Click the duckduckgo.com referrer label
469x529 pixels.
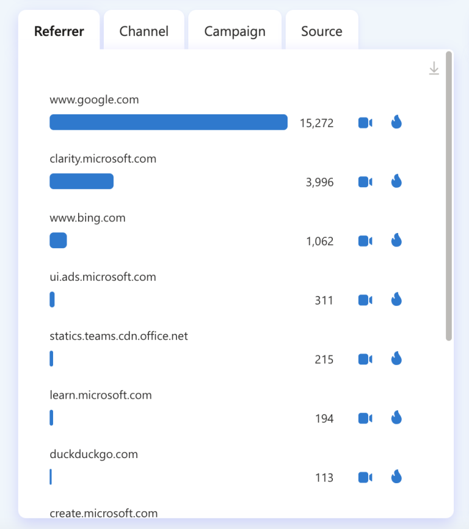pos(93,454)
